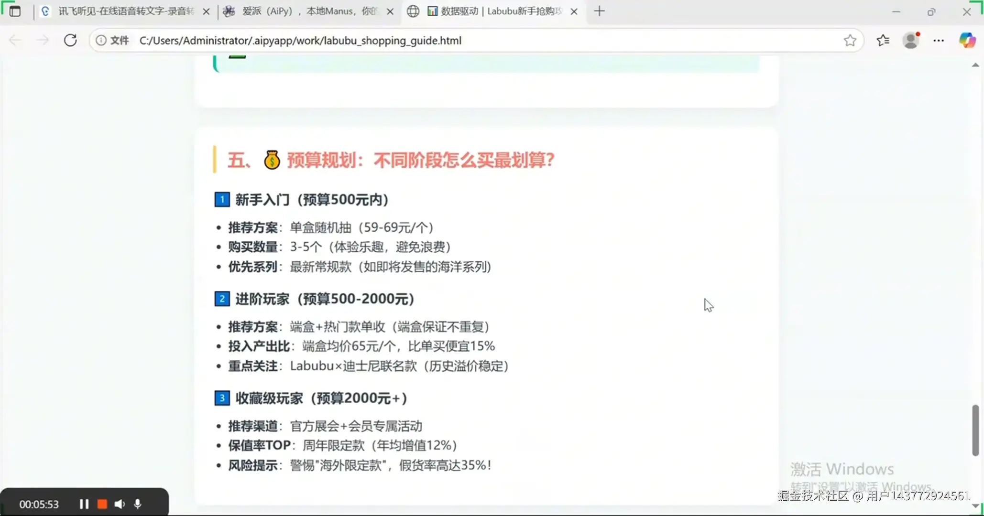Click the scroll down arrow
Viewport: 984px width, 516px height.
(975, 506)
